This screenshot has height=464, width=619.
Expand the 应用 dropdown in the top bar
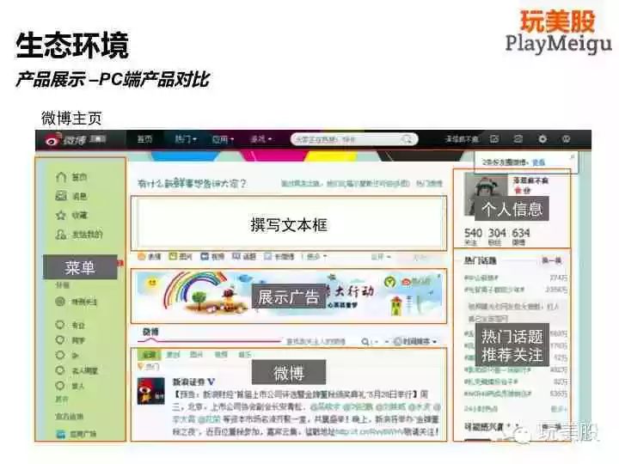(x=223, y=139)
